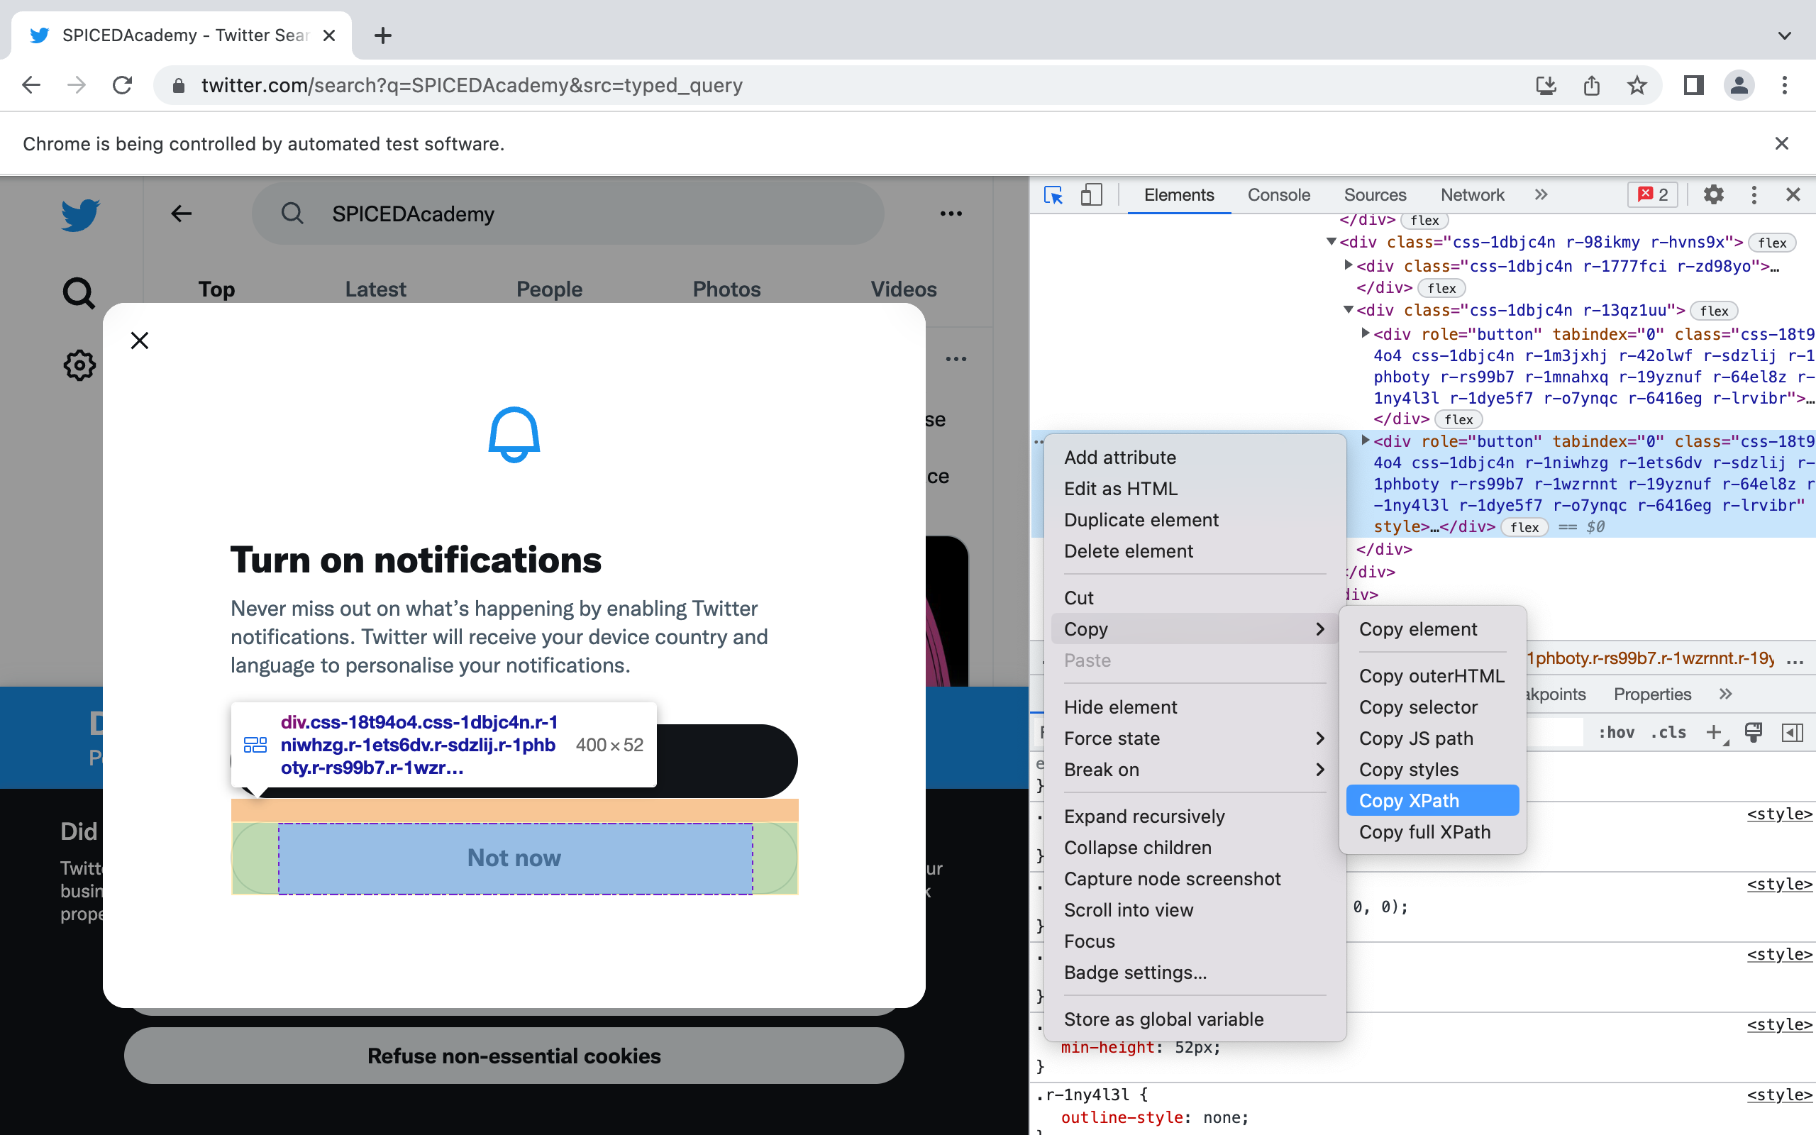Open the DevTools three-dot customize menu
1816x1135 pixels.
pos(1754,195)
